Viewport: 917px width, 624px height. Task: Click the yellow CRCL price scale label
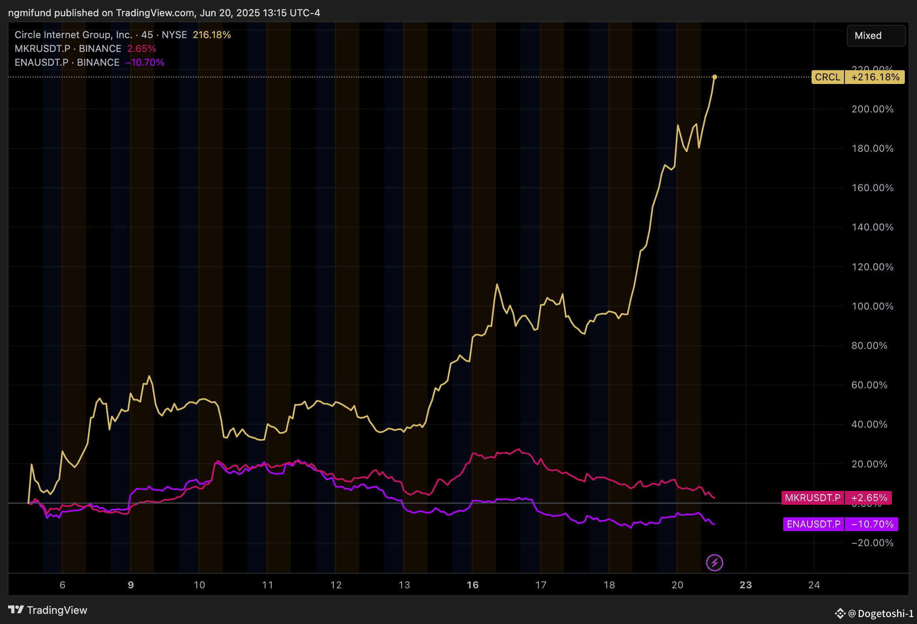pos(827,77)
